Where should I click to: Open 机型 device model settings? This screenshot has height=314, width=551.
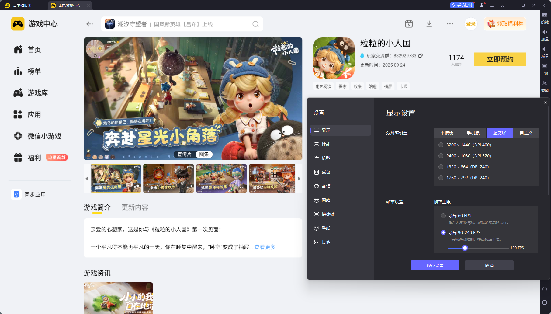(x=341, y=158)
